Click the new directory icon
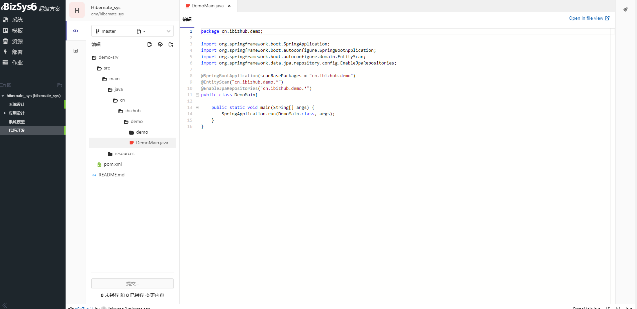Viewport: 637px width, 309px height. [171, 44]
